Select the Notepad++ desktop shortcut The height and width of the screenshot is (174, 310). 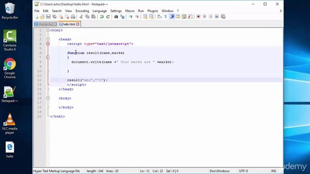10,94
